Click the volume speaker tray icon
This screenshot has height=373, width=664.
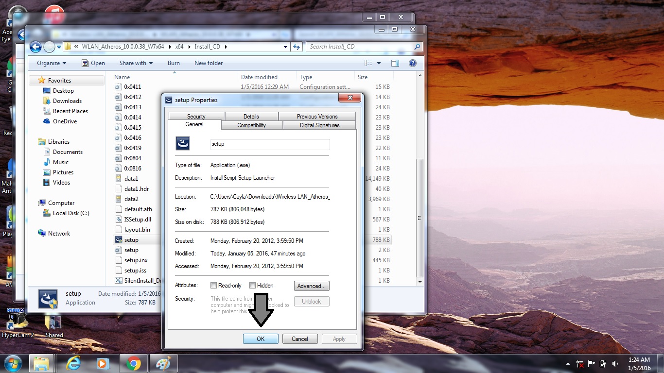(615, 364)
